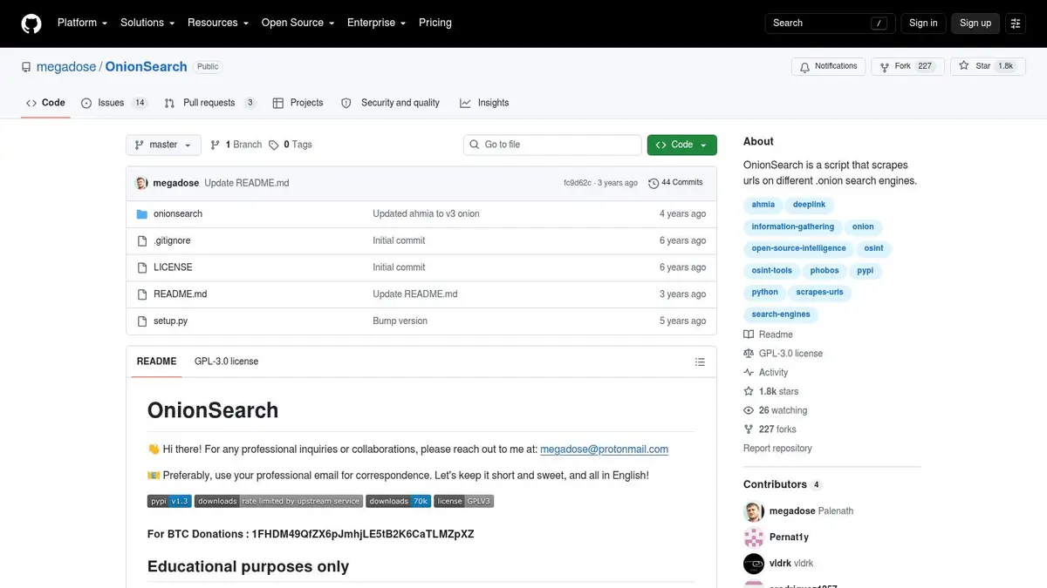Open the README.md file in file list
Screen dimensions: 1047x588
(180, 294)
